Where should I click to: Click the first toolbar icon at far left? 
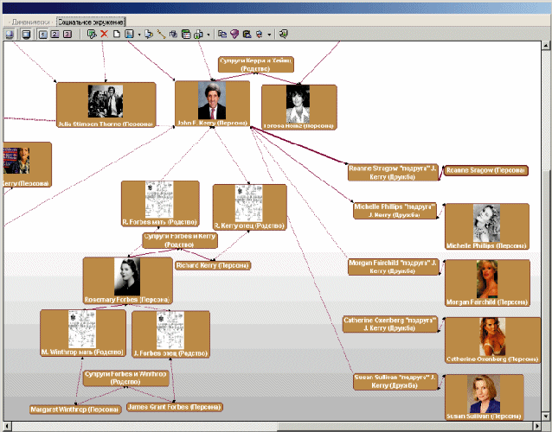pyautogui.click(x=10, y=34)
